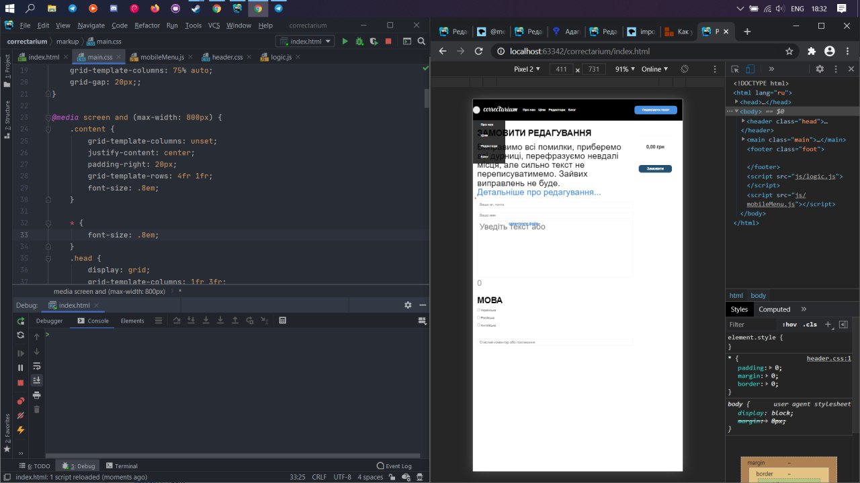Viewport: 860px width, 483px height.
Task: Toggle :hov element state panel
Action: pyautogui.click(x=789, y=325)
